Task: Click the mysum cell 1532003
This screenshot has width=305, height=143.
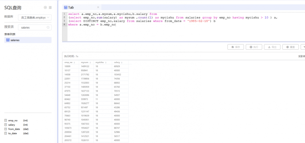Action: point(86,83)
